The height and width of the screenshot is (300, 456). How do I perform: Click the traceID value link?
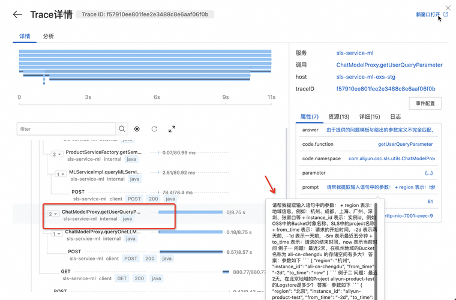click(386, 89)
